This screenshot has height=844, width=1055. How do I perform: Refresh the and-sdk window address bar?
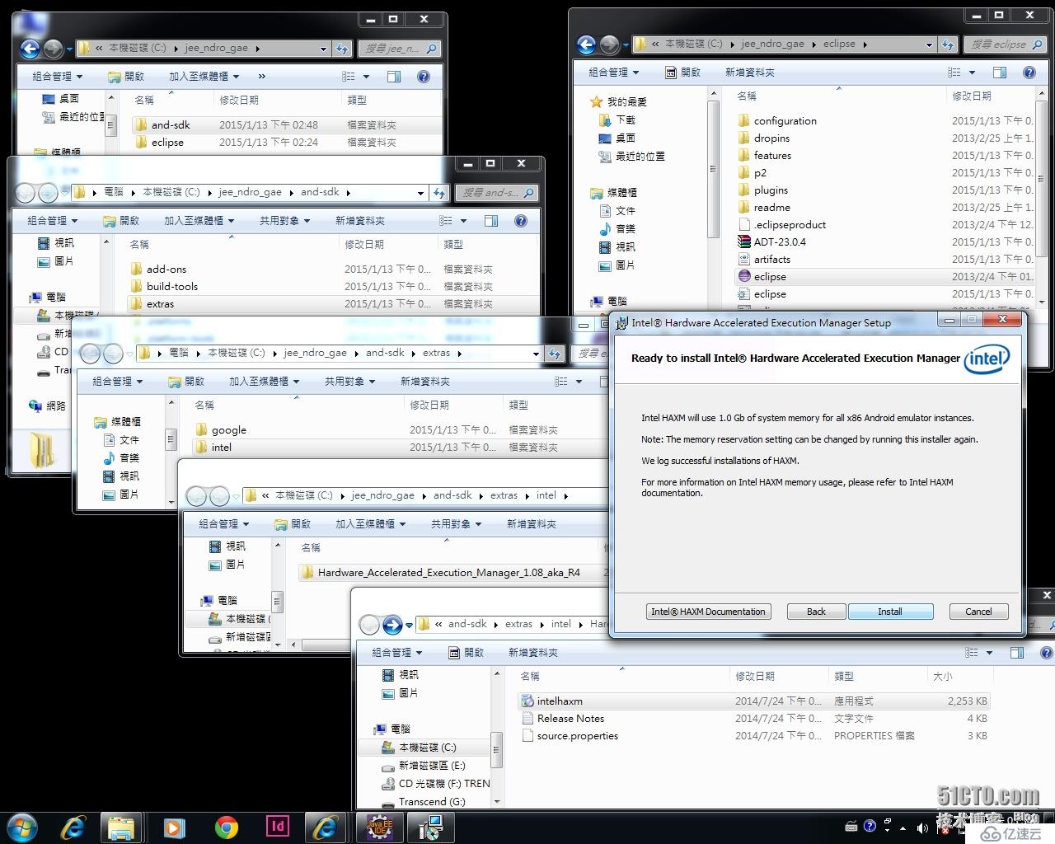(x=440, y=193)
